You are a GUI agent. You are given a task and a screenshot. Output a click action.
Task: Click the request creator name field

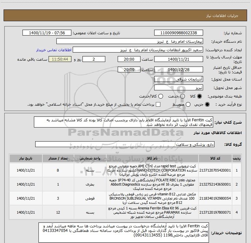(138, 50)
